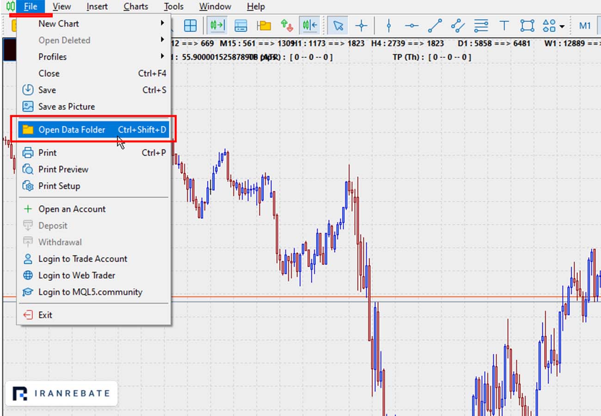The image size is (601, 416).
Task: Open Print Setup
Action: [94, 186]
